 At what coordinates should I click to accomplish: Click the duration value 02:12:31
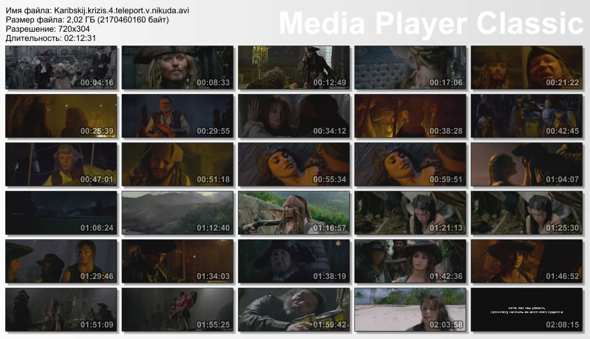click(80, 38)
